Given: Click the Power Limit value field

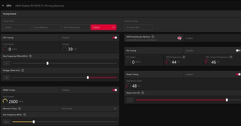Looking at the screenshot, I should pos(130,100).
